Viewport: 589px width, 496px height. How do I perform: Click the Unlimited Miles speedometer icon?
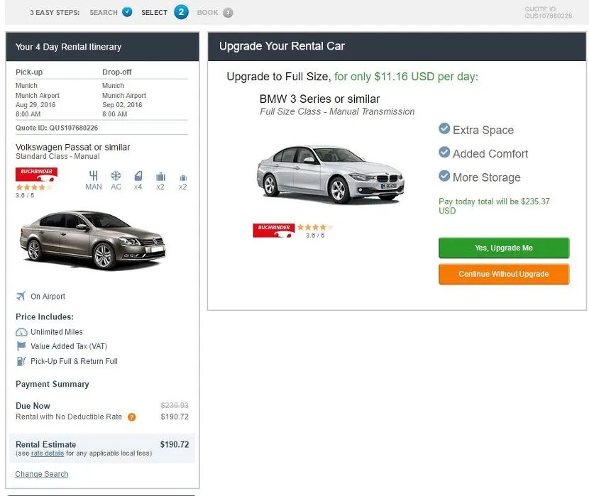pyautogui.click(x=21, y=332)
